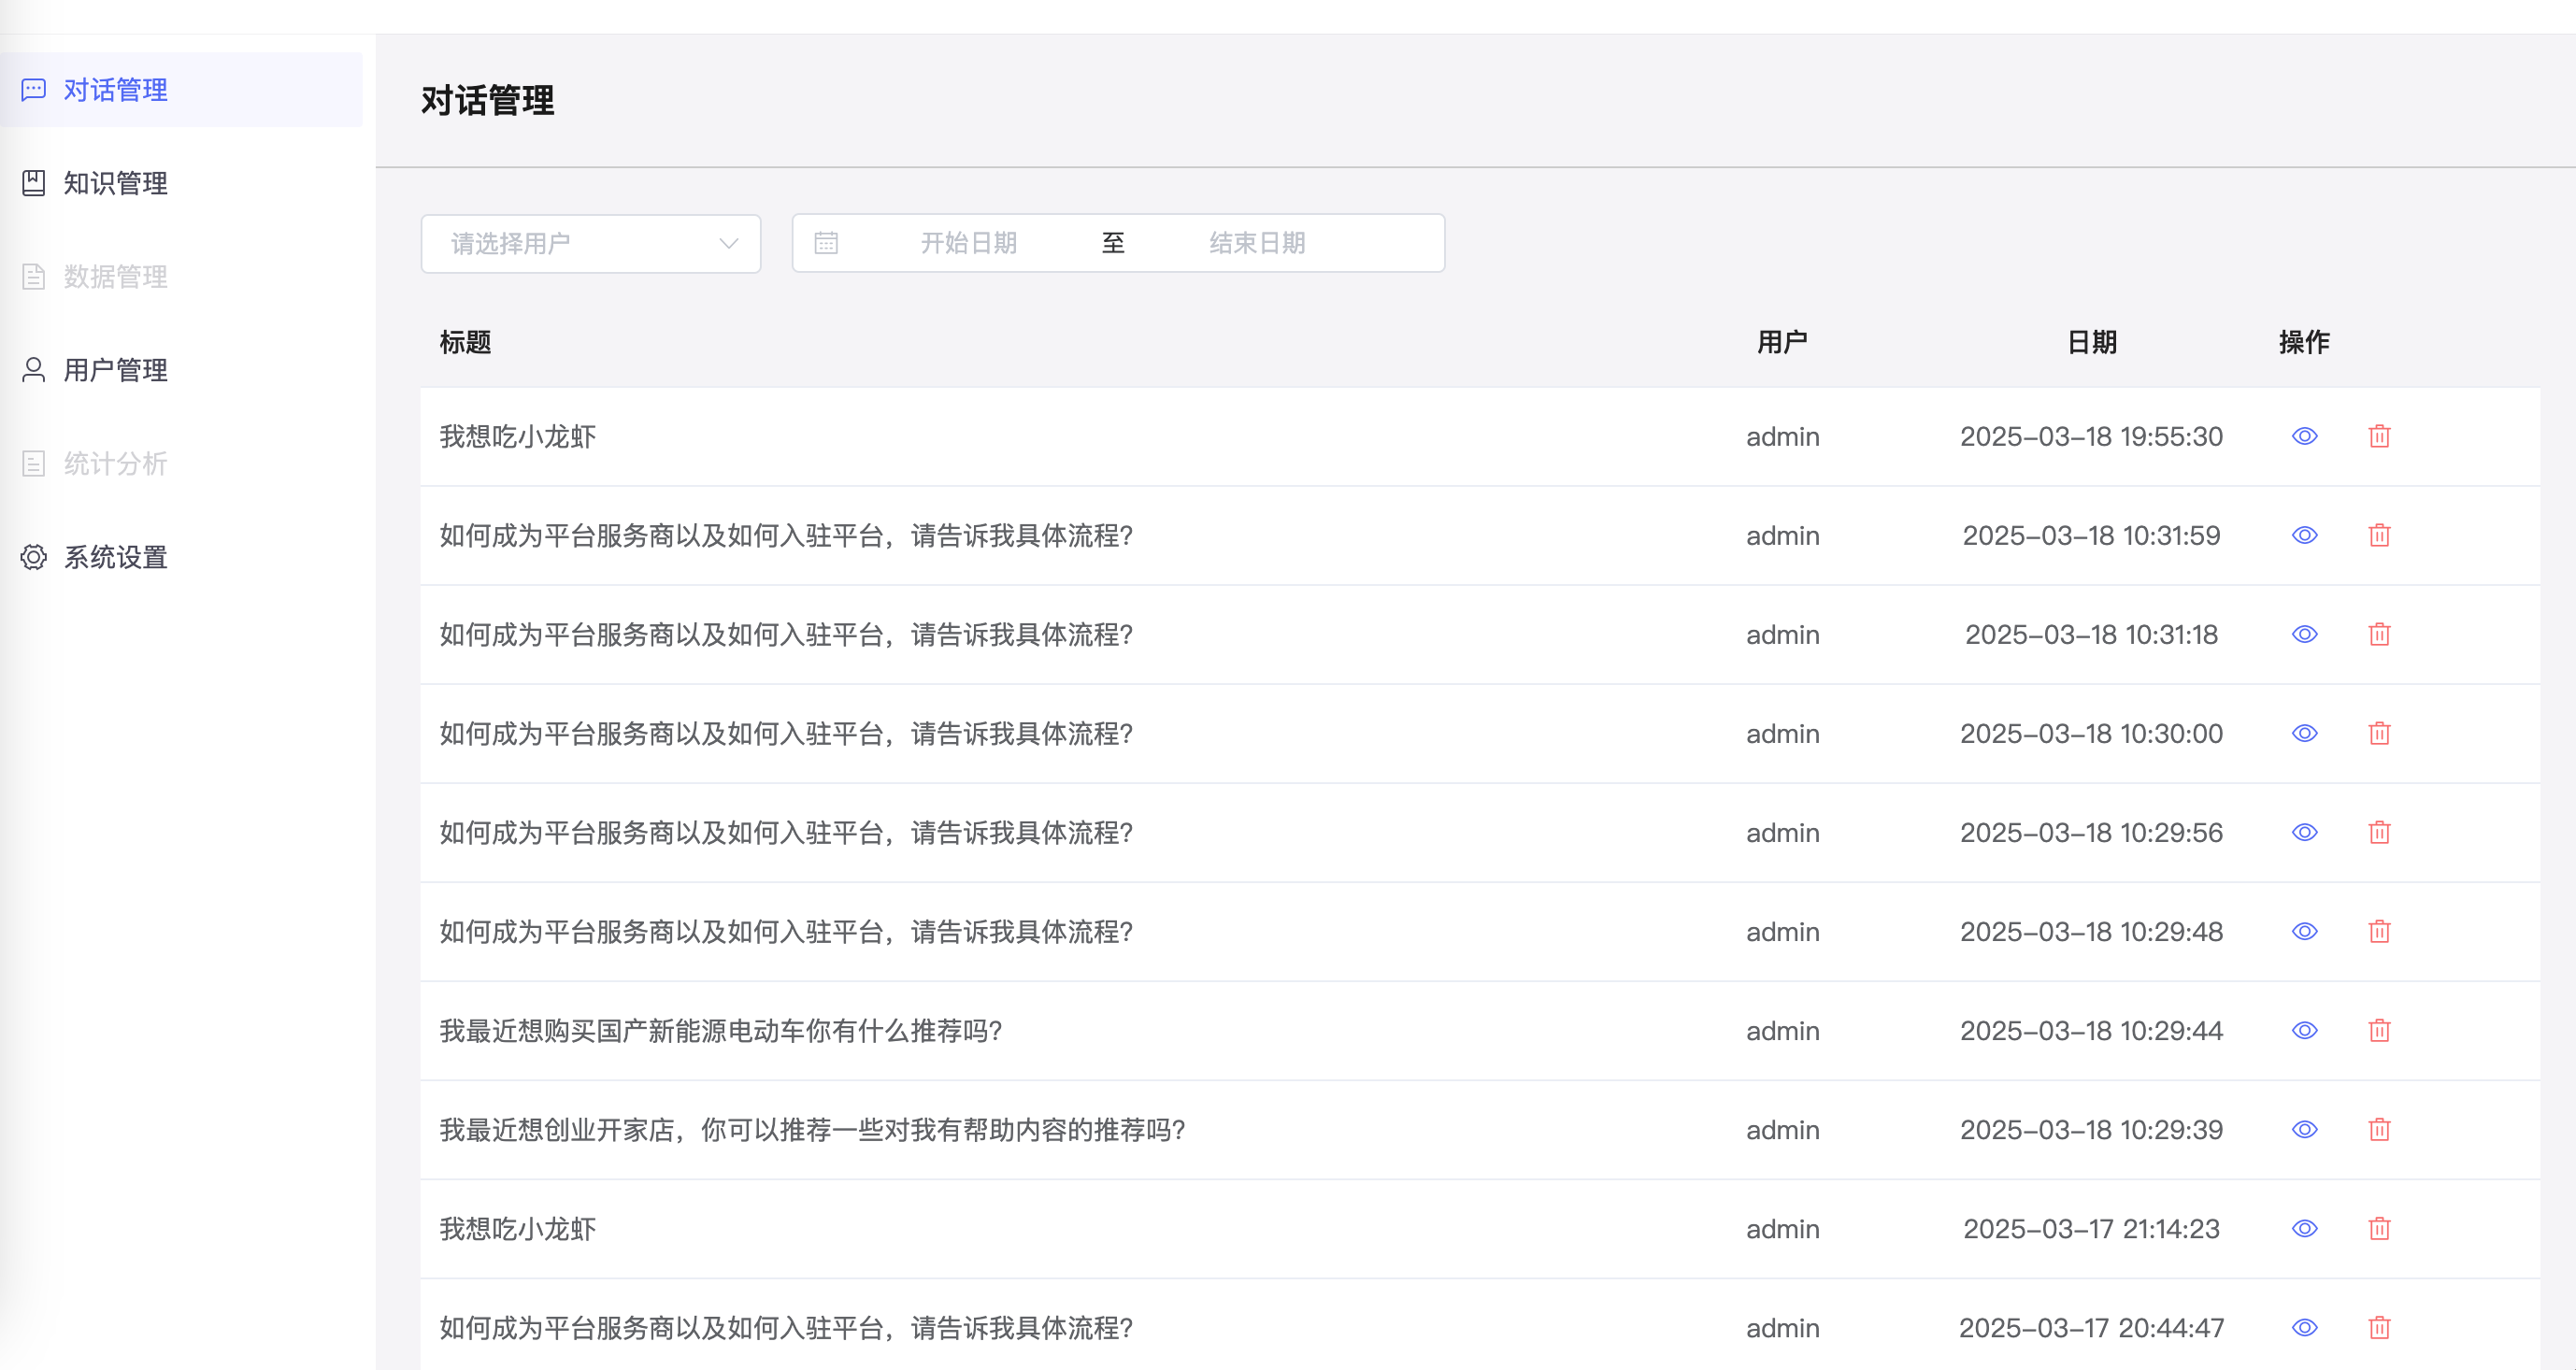Click the 用户管理 person icon

click(x=33, y=370)
